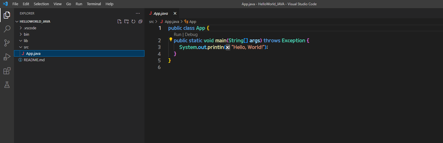Open the Terminal menu
Image resolution: width=443 pixels, height=143 pixels.
point(94,4)
